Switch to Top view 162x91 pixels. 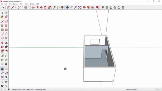(107, 7)
